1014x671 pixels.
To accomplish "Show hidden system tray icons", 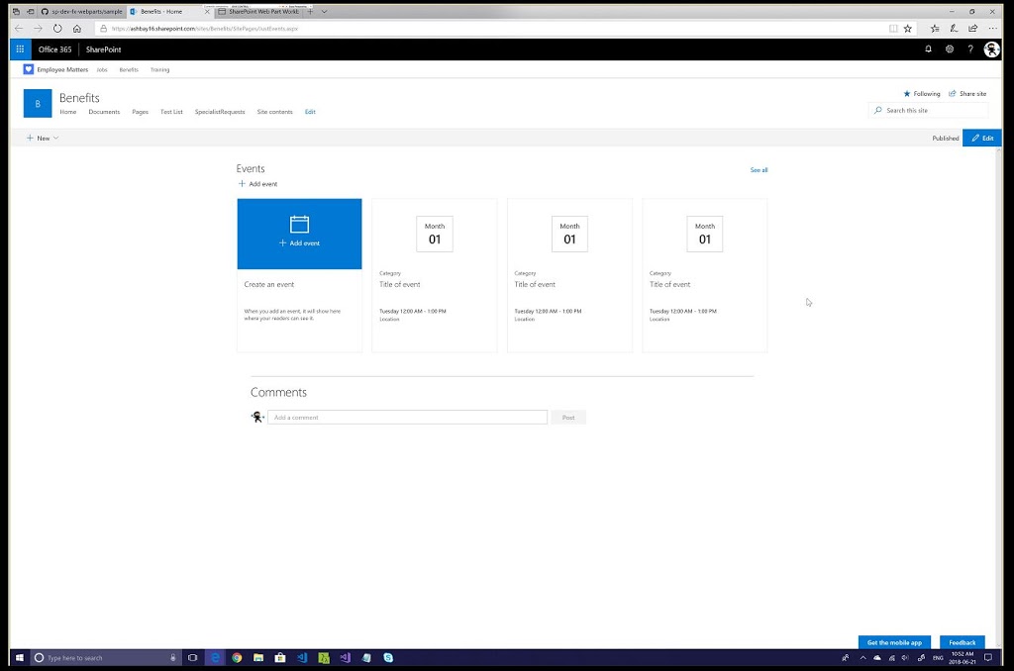I will [x=862, y=657].
